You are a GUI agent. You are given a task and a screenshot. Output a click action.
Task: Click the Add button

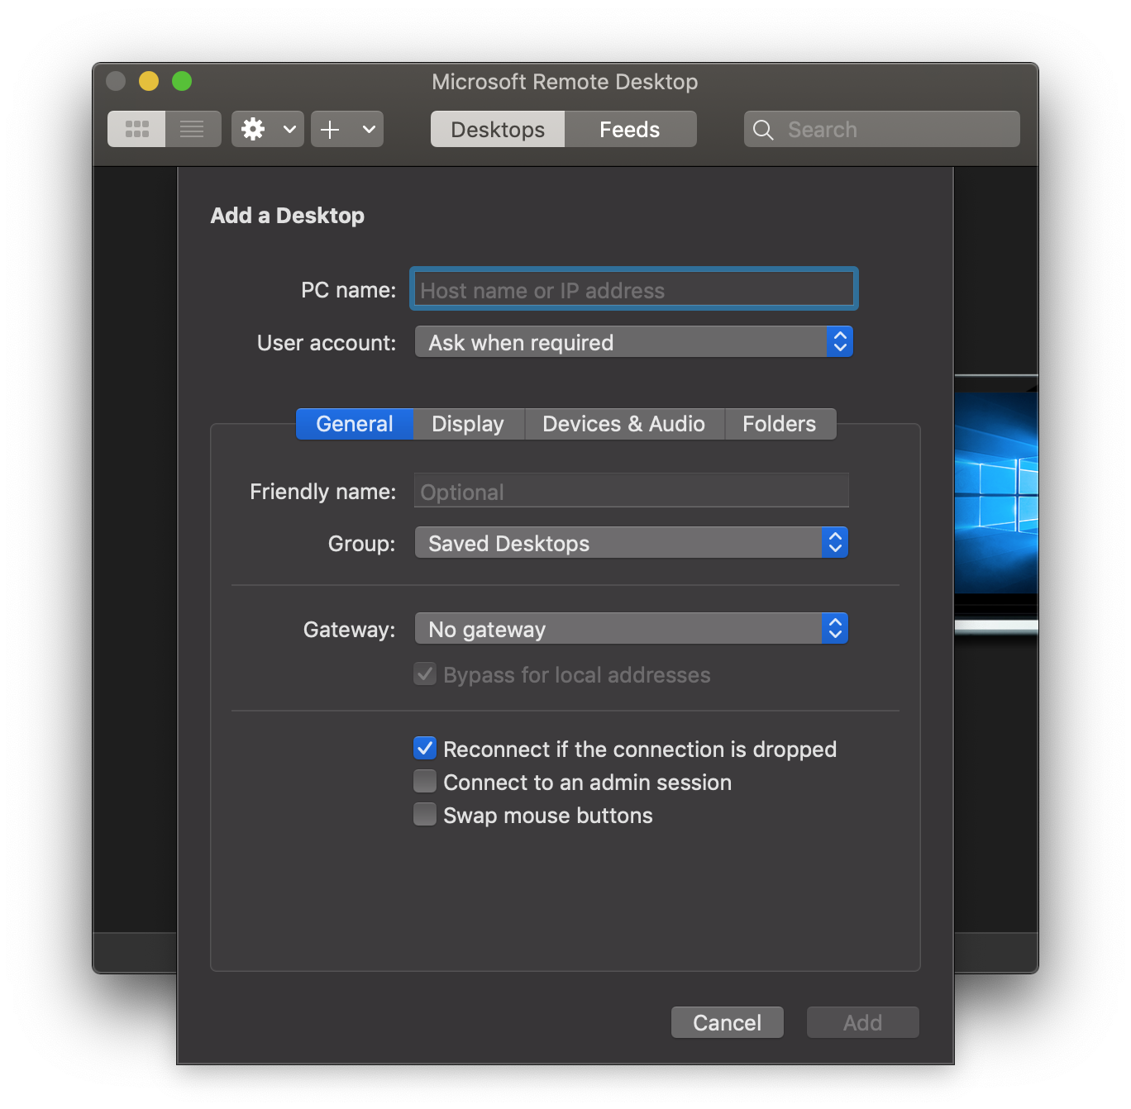point(862,1022)
